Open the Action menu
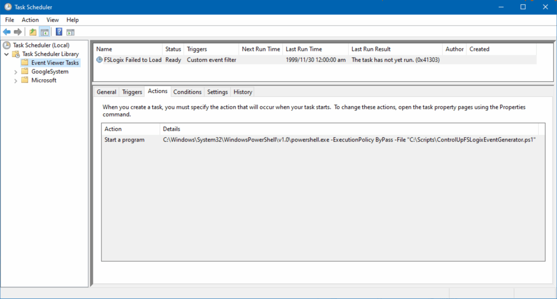Image resolution: width=557 pixels, height=299 pixels. [30, 20]
